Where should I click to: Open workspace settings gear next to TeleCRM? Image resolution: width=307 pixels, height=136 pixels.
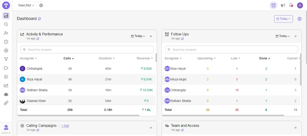coord(41,5)
